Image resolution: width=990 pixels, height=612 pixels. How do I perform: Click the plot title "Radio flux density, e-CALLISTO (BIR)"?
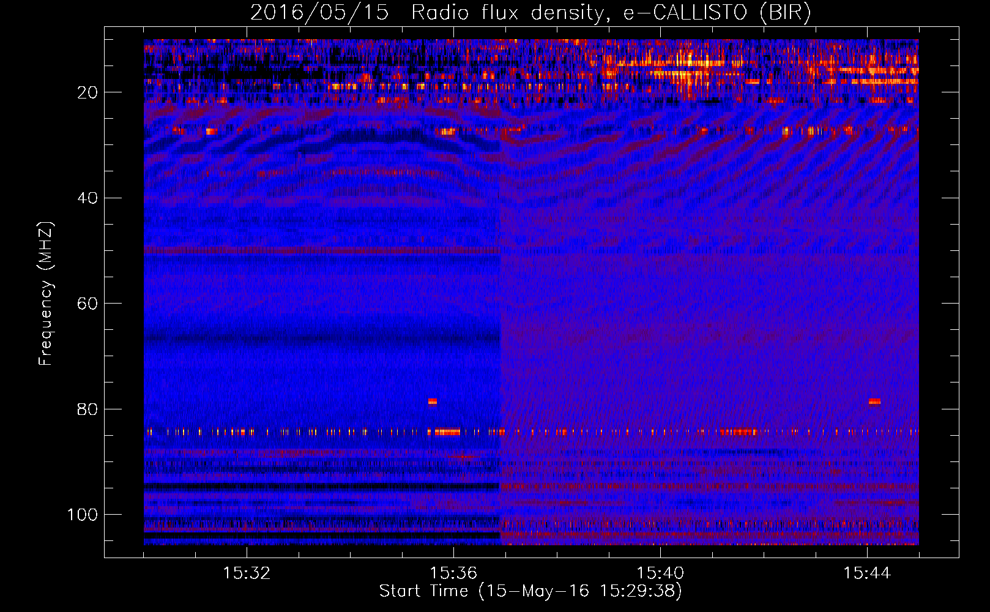(611, 13)
